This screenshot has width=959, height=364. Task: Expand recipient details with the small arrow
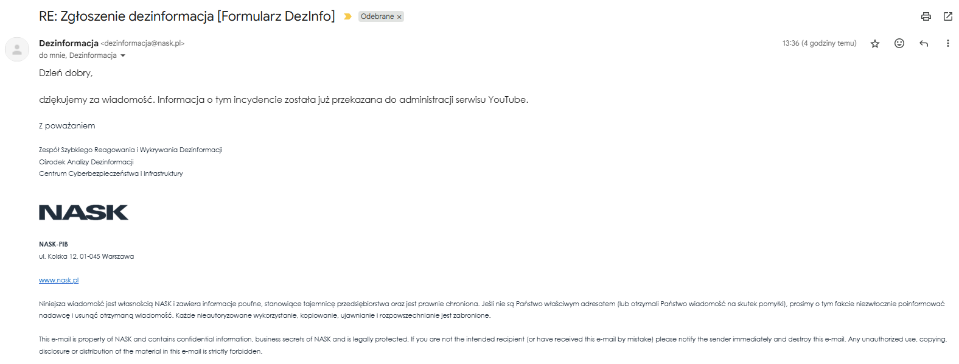pyautogui.click(x=123, y=55)
